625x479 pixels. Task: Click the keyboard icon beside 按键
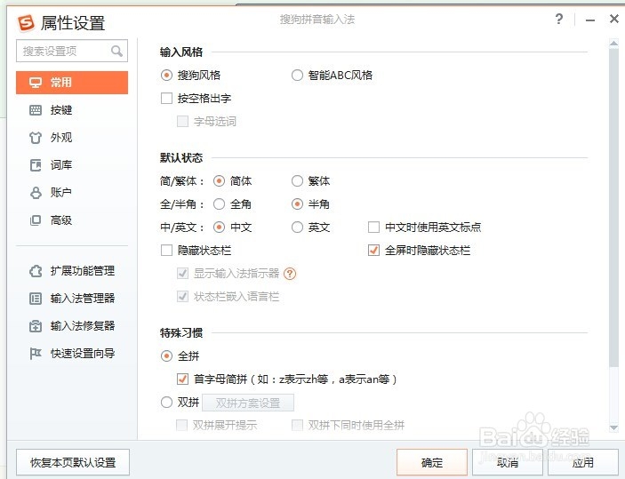point(36,110)
